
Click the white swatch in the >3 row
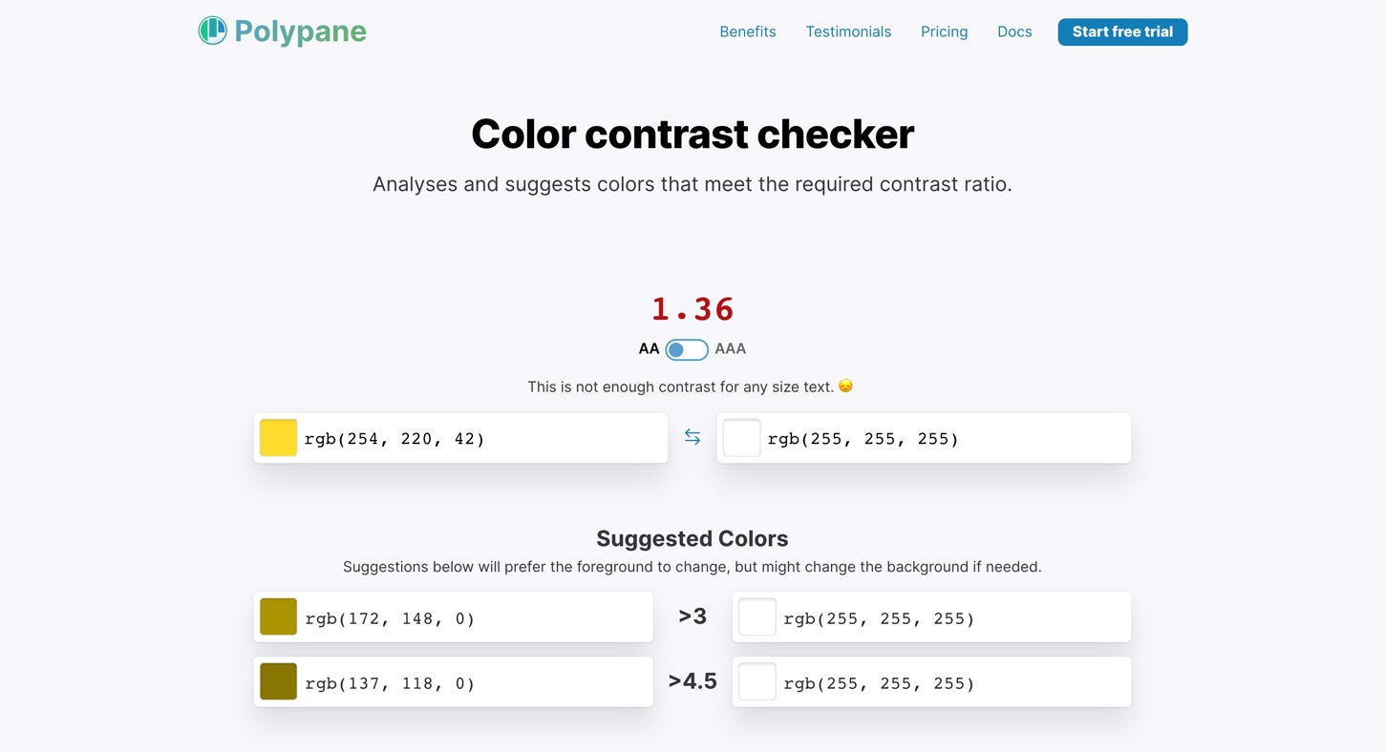757,617
